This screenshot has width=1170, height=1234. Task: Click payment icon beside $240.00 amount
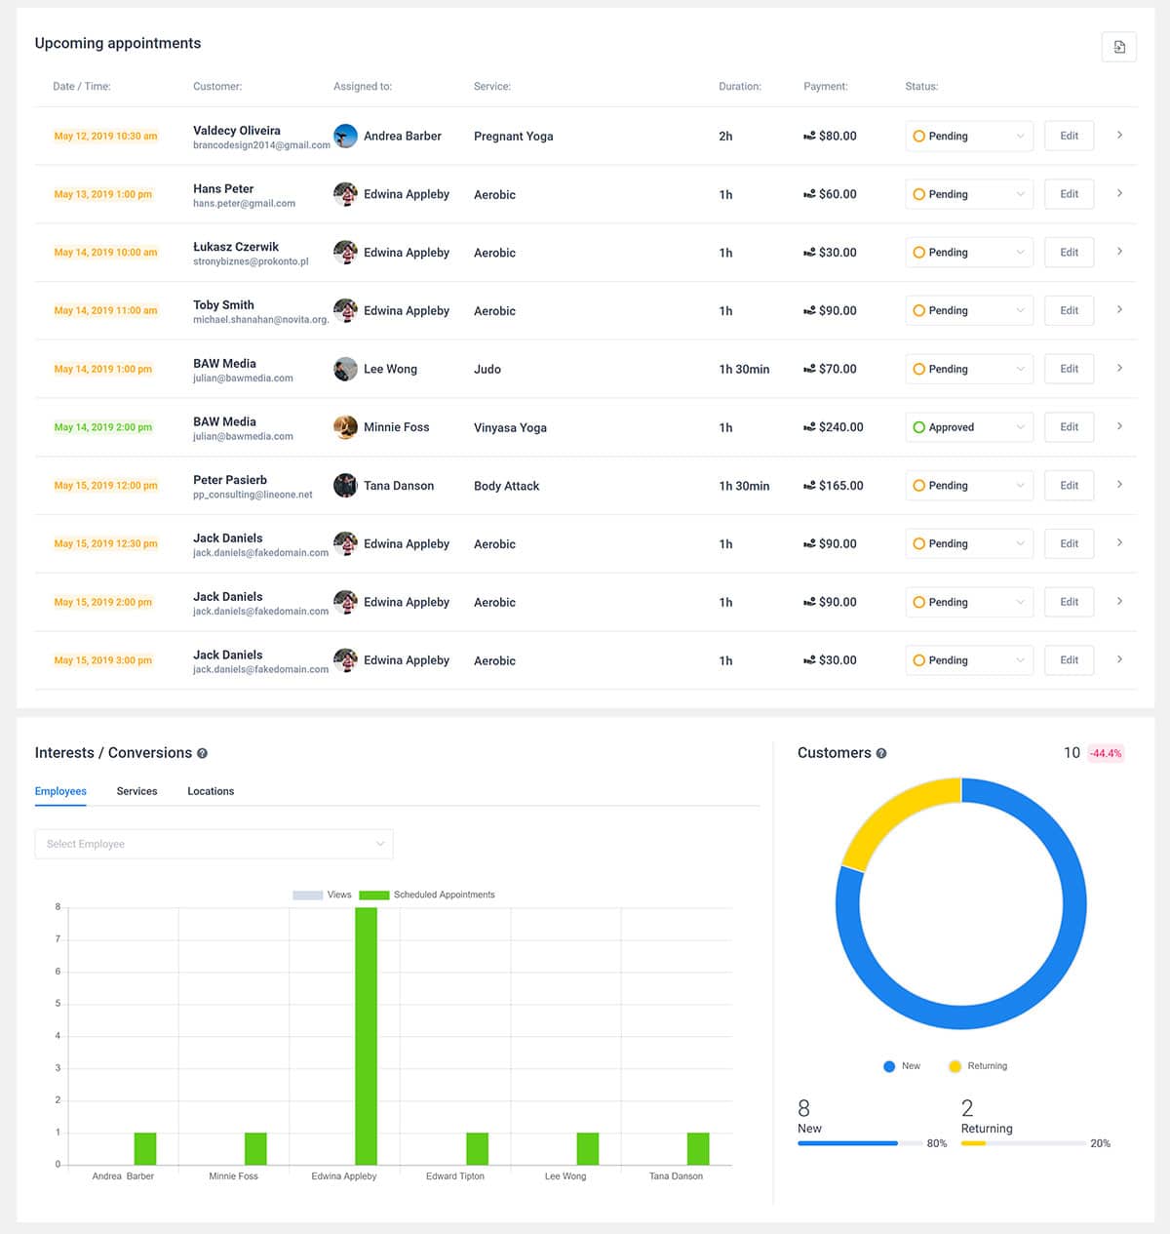[809, 427]
